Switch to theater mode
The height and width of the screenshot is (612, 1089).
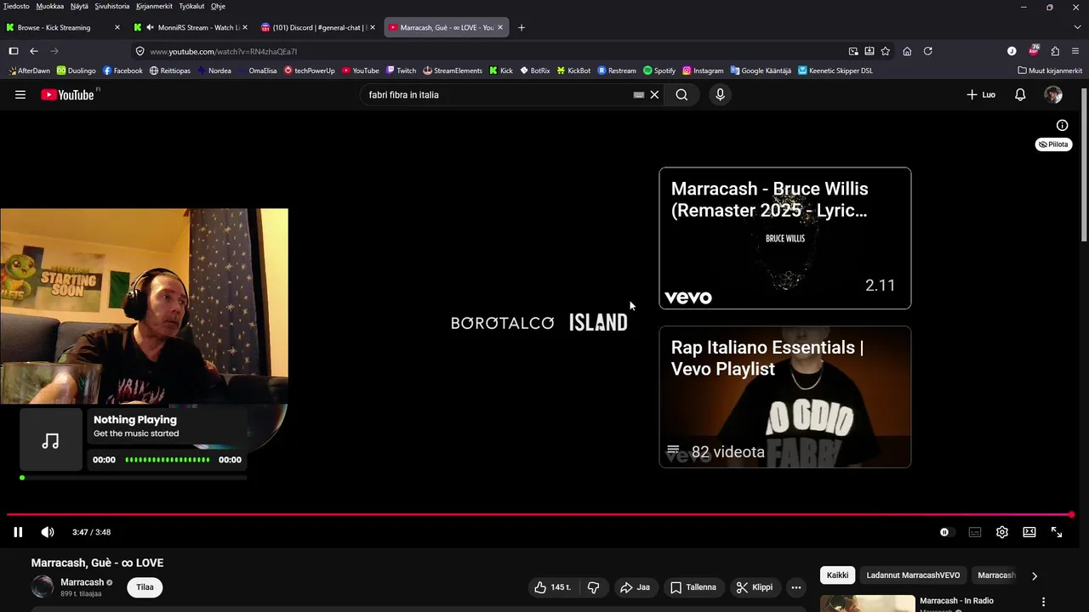tap(1029, 532)
